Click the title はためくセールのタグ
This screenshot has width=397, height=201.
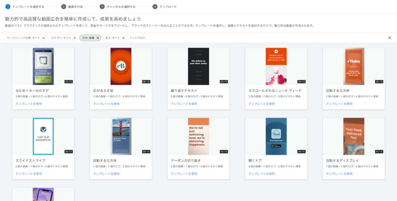point(32,90)
